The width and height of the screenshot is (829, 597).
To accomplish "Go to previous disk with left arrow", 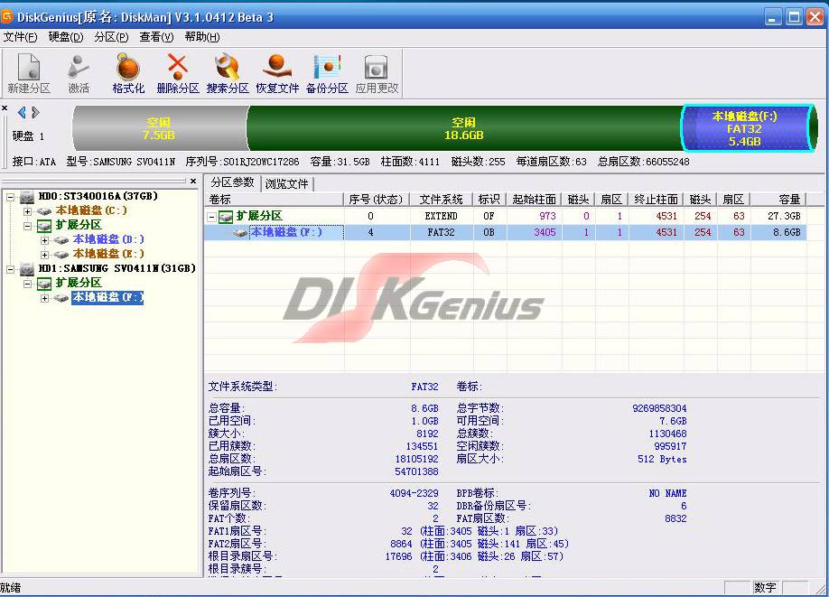I will click(22, 113).
